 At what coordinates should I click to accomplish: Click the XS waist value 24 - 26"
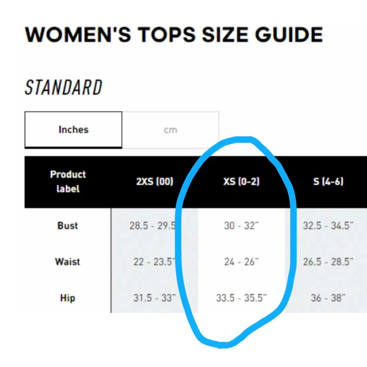[242, 262]
